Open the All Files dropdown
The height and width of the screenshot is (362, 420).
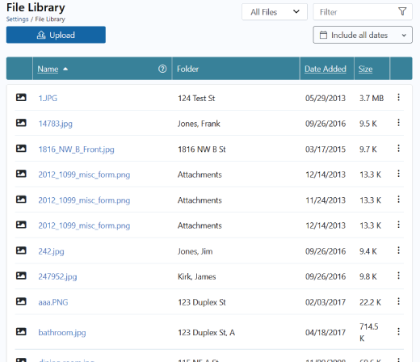click(x=275, y=12)
